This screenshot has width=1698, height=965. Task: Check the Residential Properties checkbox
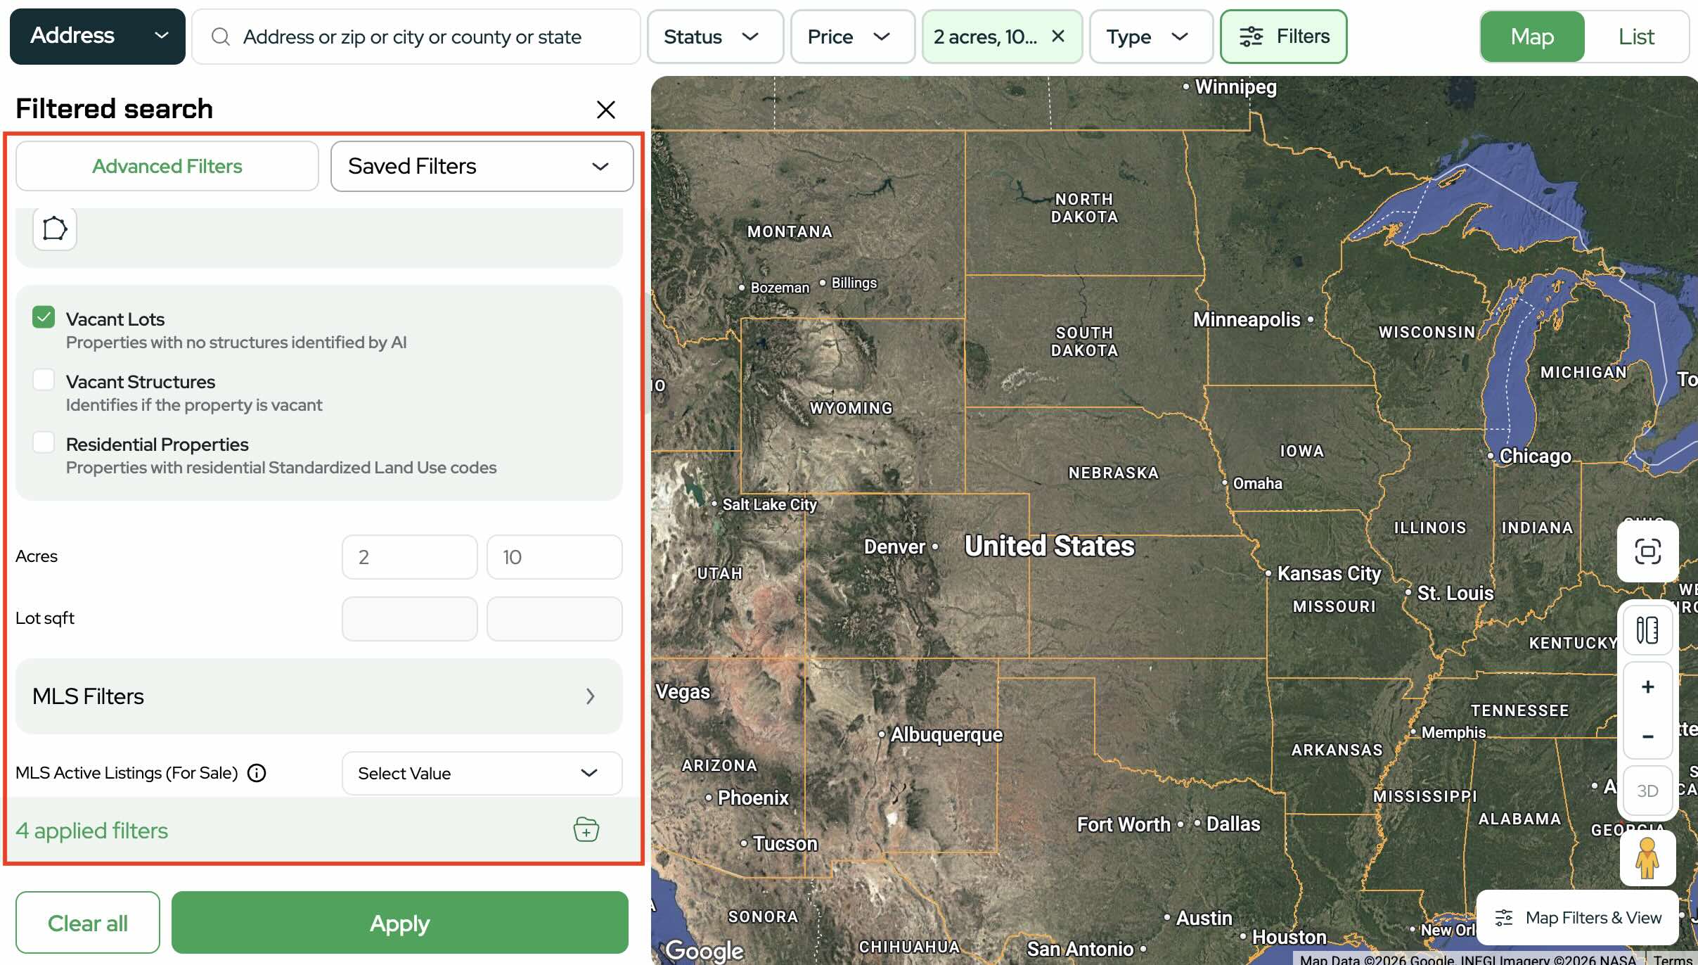(44, 443)
